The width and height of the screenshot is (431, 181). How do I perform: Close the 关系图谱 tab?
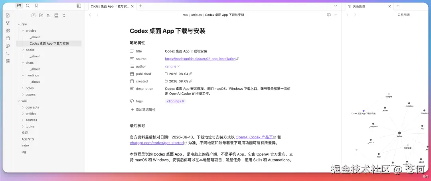tap(390, 6)
